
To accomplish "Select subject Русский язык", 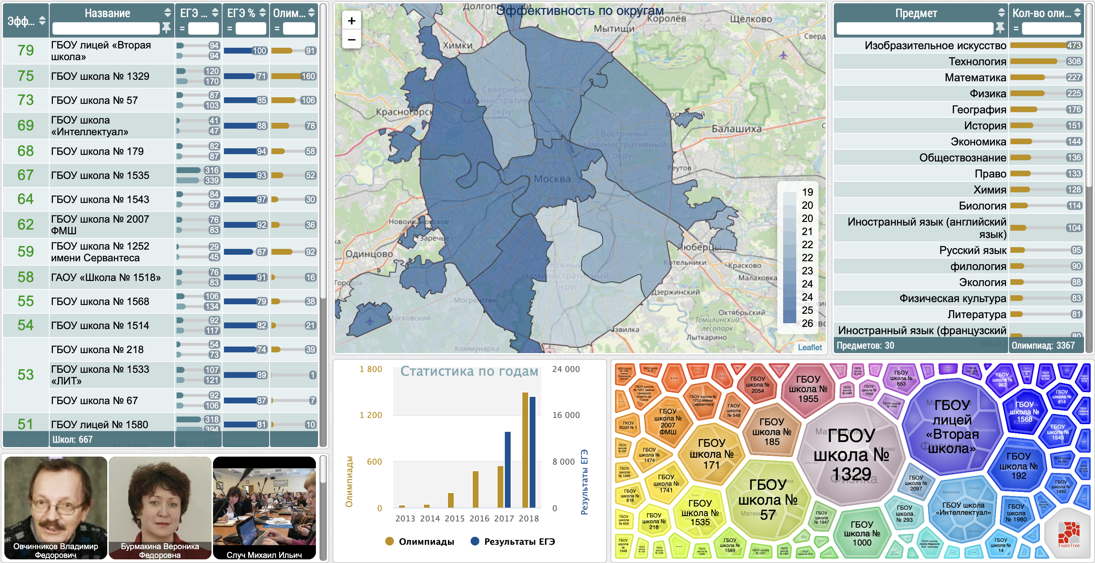I will click(x=959, y=250).
